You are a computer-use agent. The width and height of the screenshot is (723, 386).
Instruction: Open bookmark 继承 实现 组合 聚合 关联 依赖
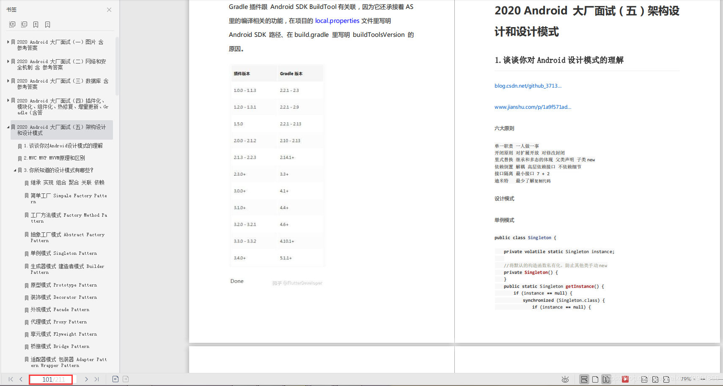coord(67,182)
